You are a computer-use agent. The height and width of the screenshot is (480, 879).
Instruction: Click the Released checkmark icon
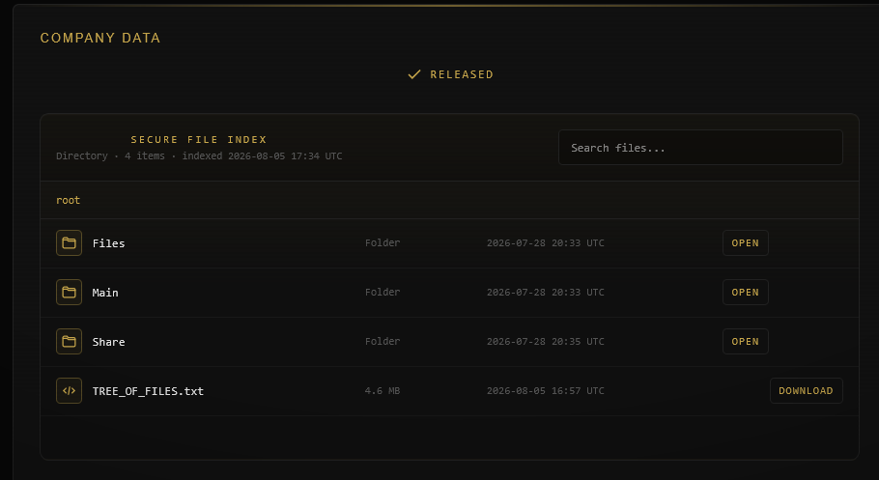pyautogui.click(x=414, y=74)
